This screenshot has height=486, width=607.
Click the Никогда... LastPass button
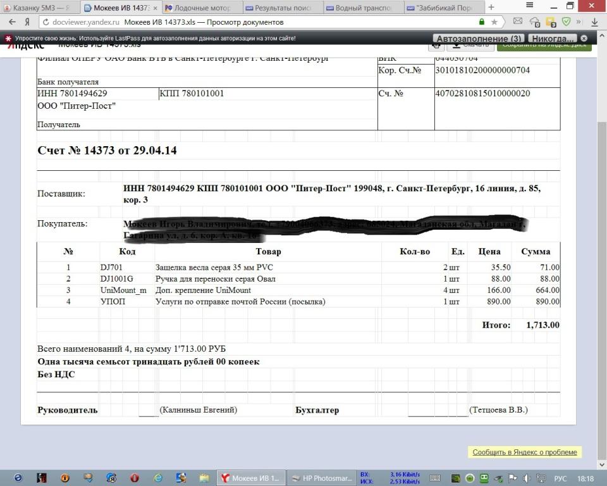pyautogui.click(x=553, y=39)
